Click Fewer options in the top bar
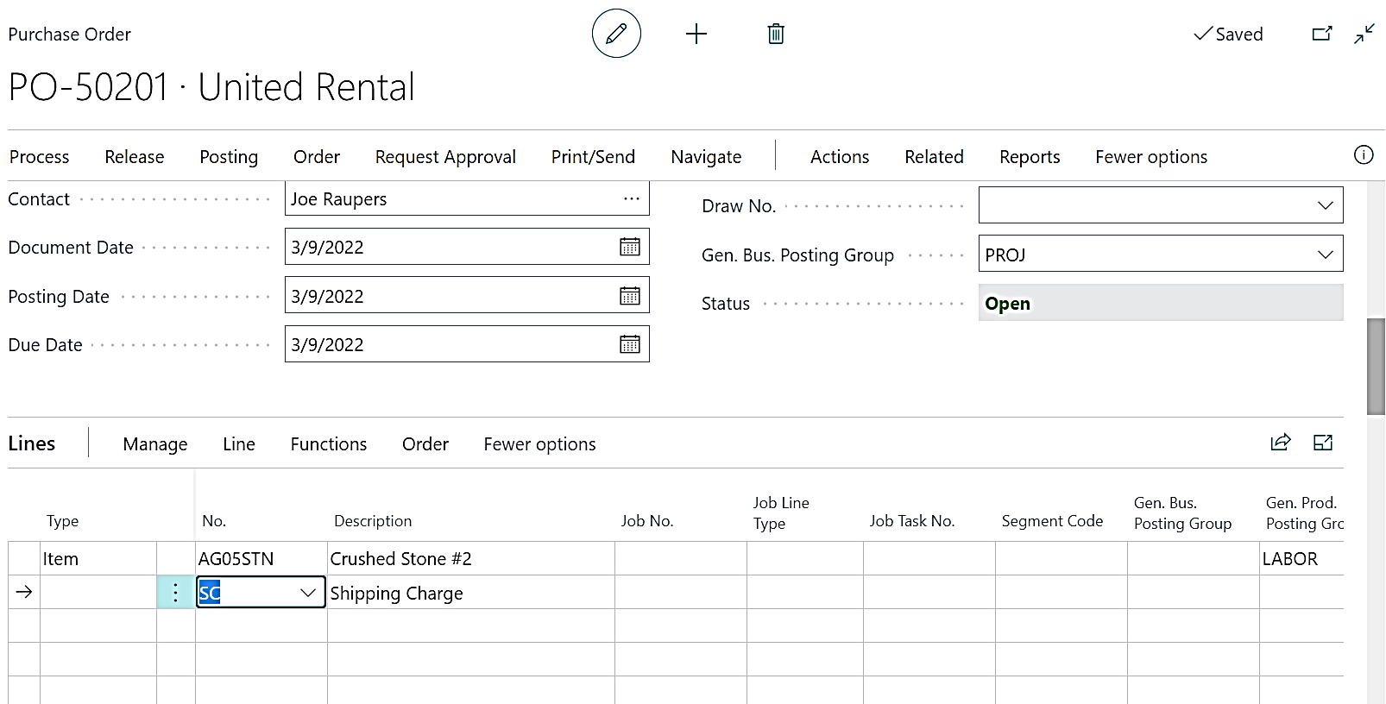Screen dimensions: 1386x704 pyautogui.click(x=1151, y=156)
